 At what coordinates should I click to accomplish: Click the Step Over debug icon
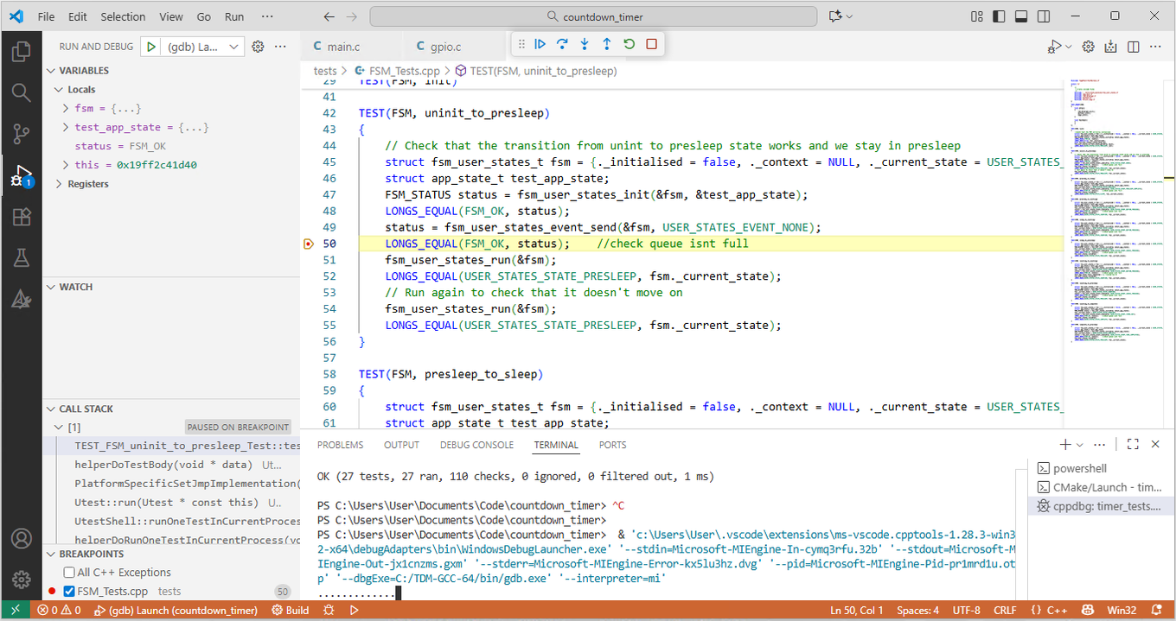click(560, 44)
